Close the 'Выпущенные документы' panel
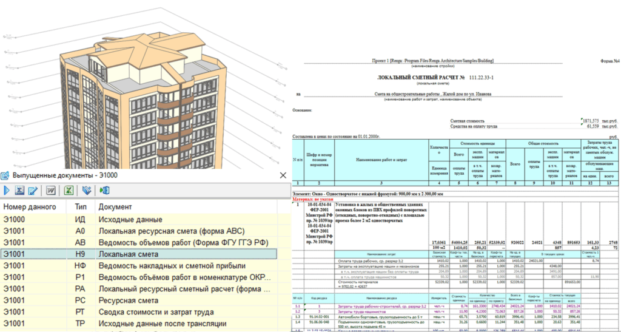 (x=283, y=175)
